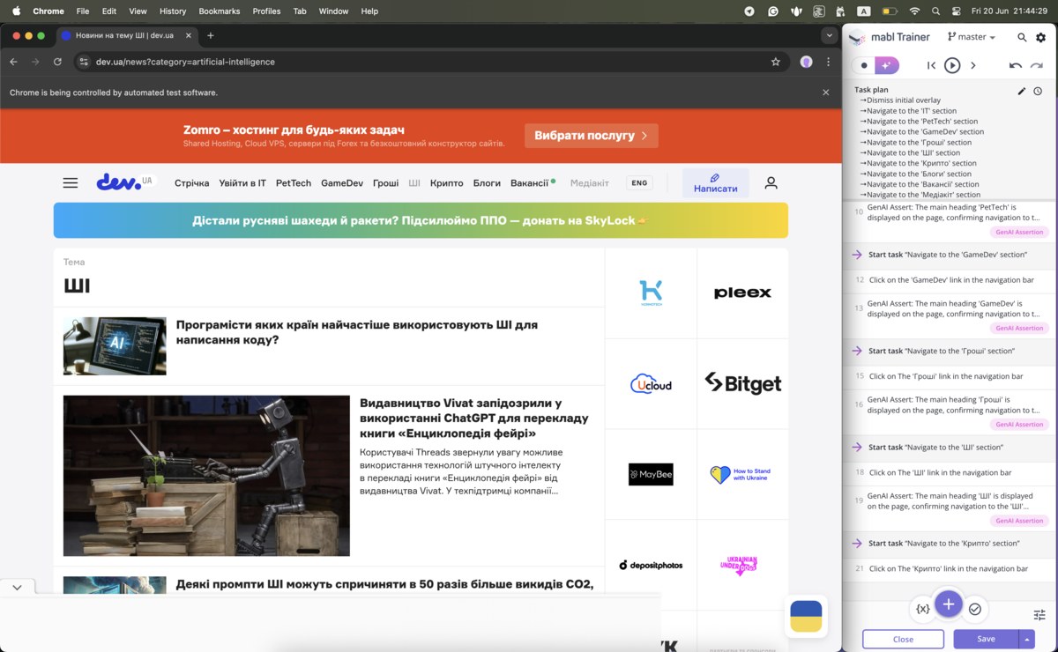Dismiss automated test software notice
Screen dimensions: 1058x652
pos(826,93)
